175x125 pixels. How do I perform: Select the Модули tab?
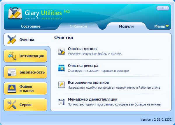(x=126, y=26)
